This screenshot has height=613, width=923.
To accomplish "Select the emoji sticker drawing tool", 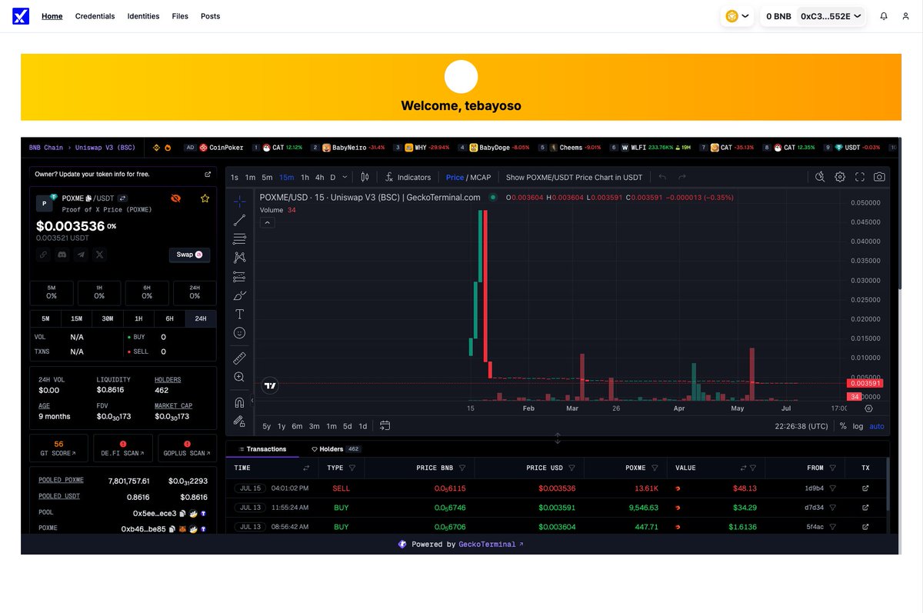I will [238, 332].
